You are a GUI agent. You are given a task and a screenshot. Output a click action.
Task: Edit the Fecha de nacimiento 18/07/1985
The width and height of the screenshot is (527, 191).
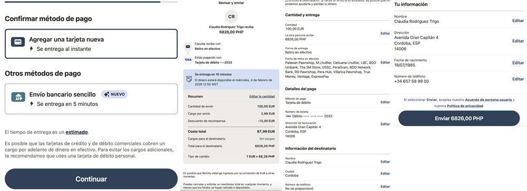[x=518, y=63]
